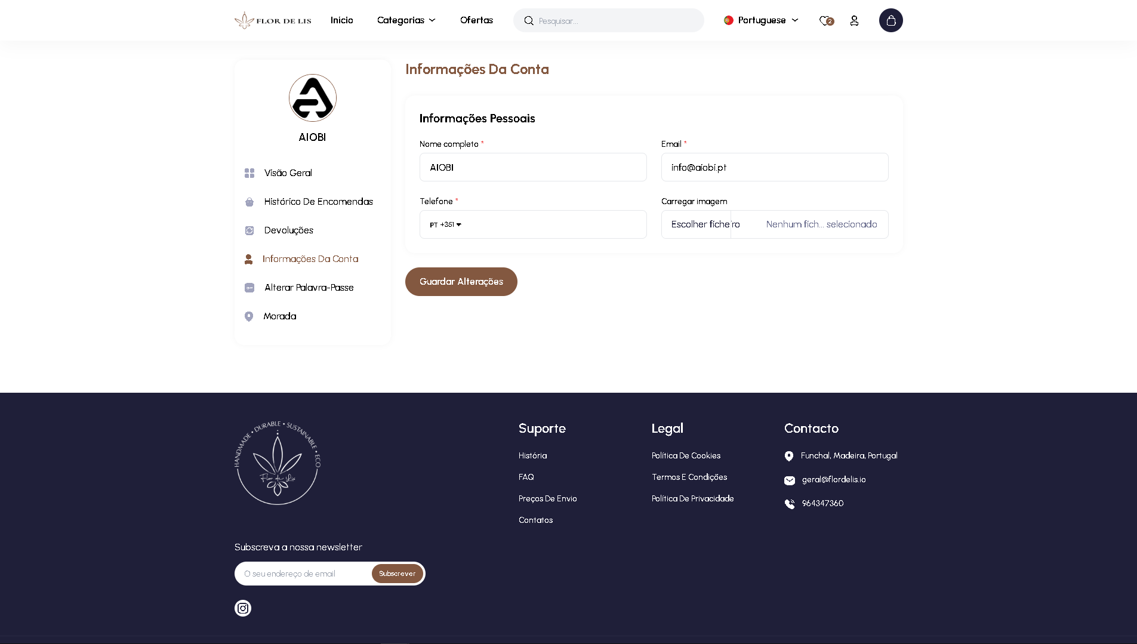Click the Guardar Alterações button

tap(461, 281)
